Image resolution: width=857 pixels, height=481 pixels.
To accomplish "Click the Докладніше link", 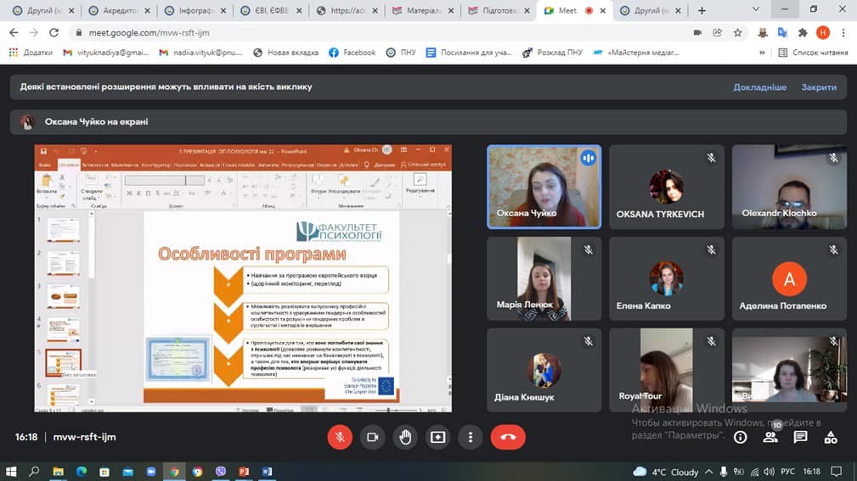I will [759, 87].
